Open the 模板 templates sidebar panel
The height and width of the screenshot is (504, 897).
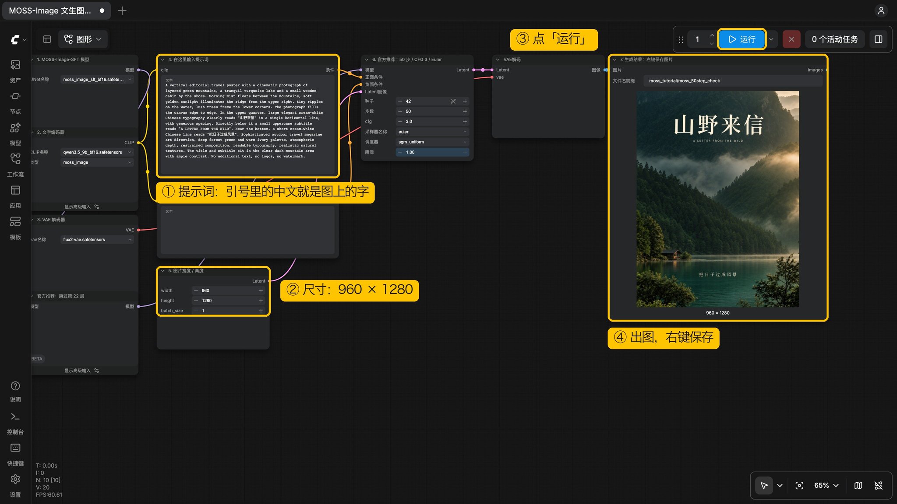(x=15, y=228)
